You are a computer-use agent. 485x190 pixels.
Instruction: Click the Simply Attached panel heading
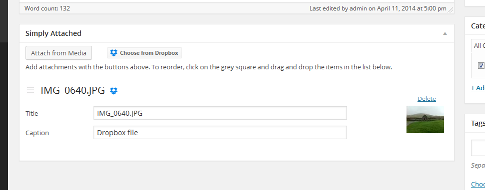(53, 33)
